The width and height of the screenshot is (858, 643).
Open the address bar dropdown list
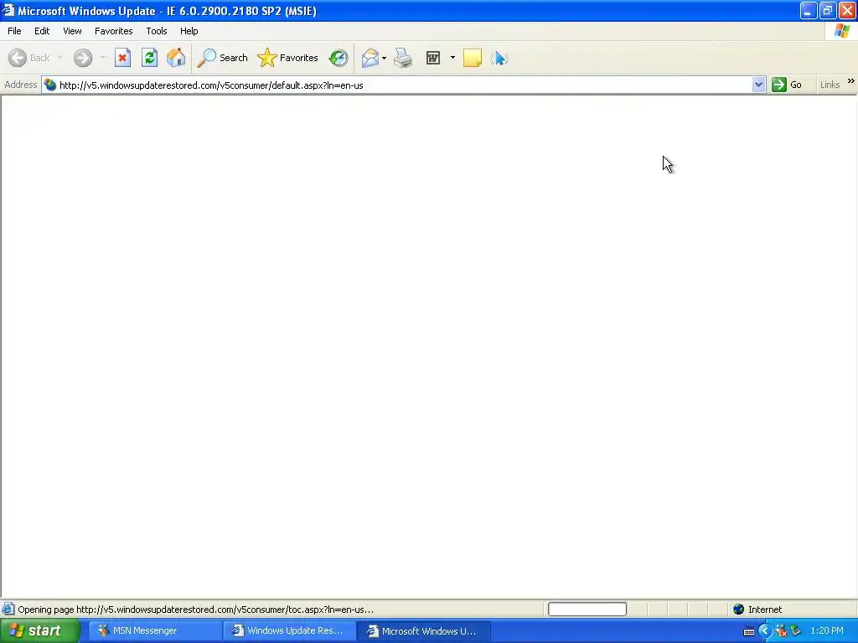tap(758, 85)
